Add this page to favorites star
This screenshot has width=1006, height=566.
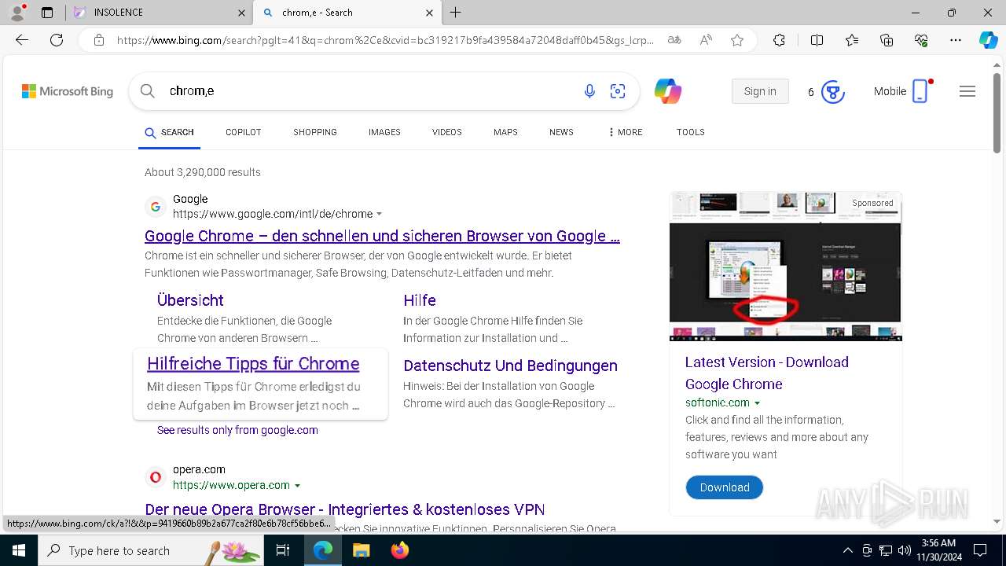pyautogui.click(x=737, y=40)
